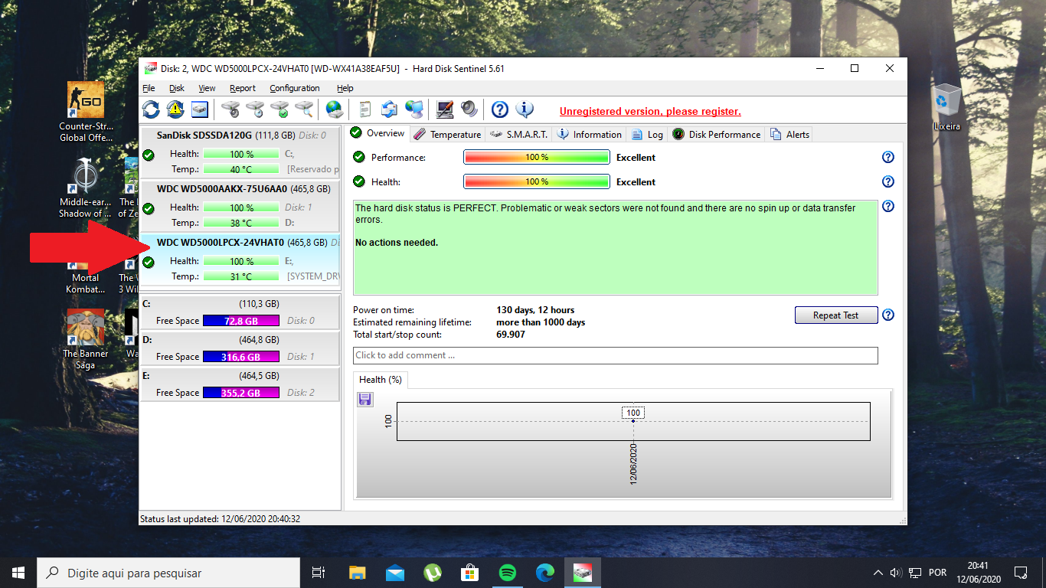Open Spotify from the taskbar

[507, 573]
